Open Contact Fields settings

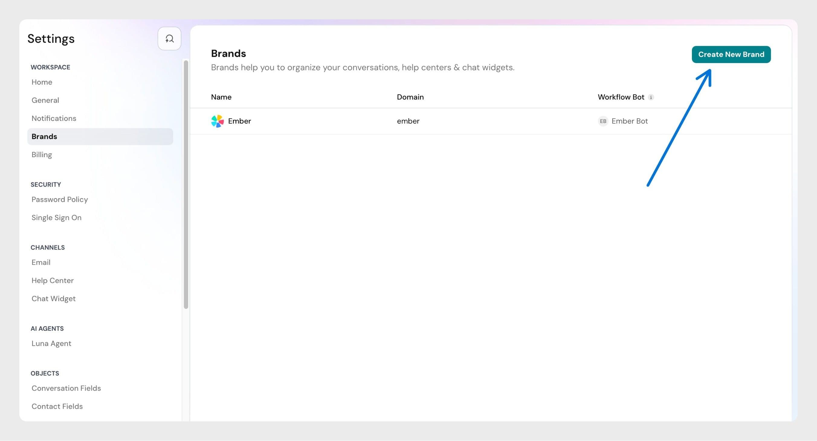click(57, 406)
